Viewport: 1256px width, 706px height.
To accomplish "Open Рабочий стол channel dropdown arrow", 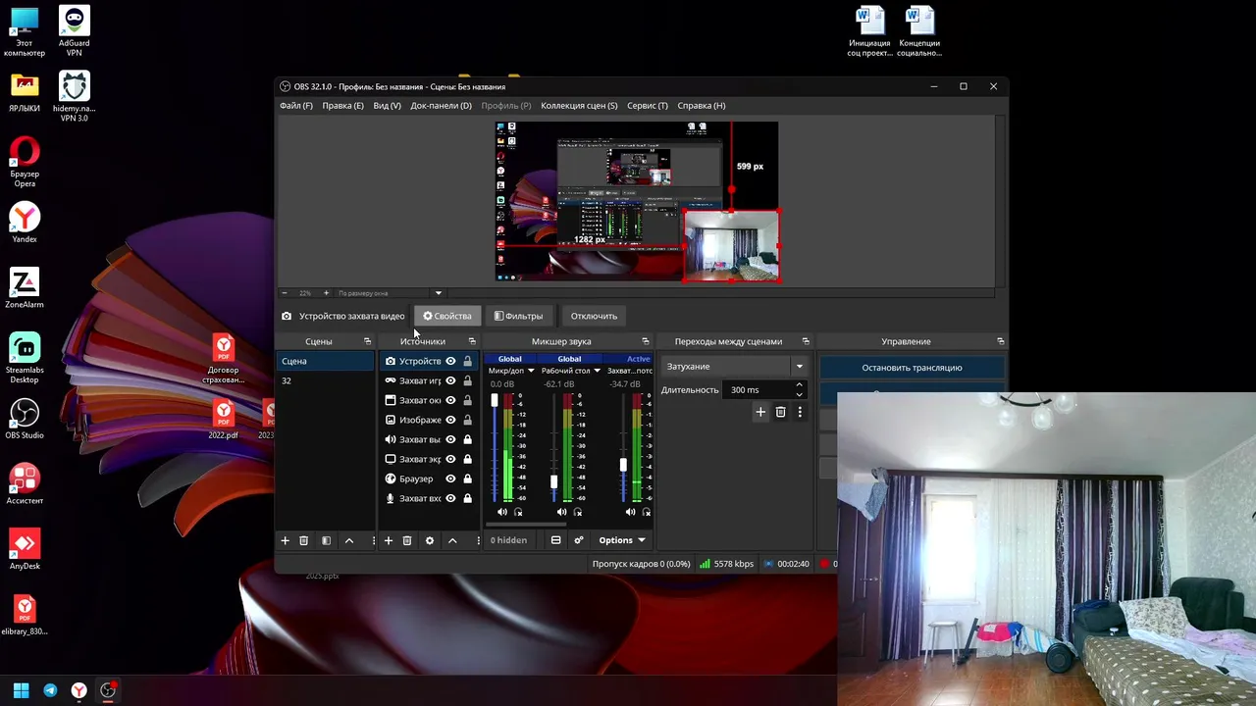I will (x=597, y=371).
